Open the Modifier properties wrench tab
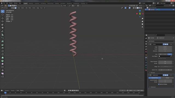This screenshot has width=175, height=98. coord(146,57)
